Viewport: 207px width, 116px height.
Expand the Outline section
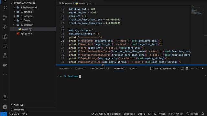pos(18,105)
